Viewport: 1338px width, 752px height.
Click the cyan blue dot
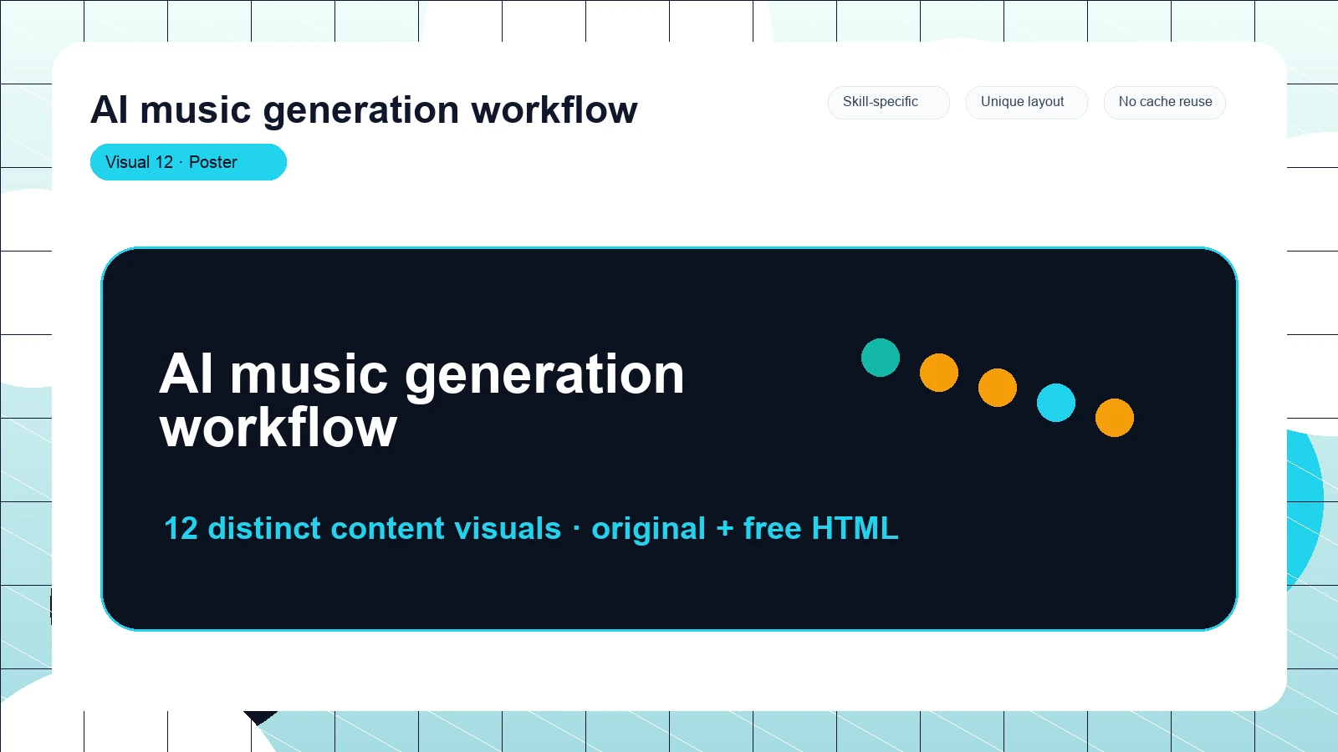click(1056, 403)
